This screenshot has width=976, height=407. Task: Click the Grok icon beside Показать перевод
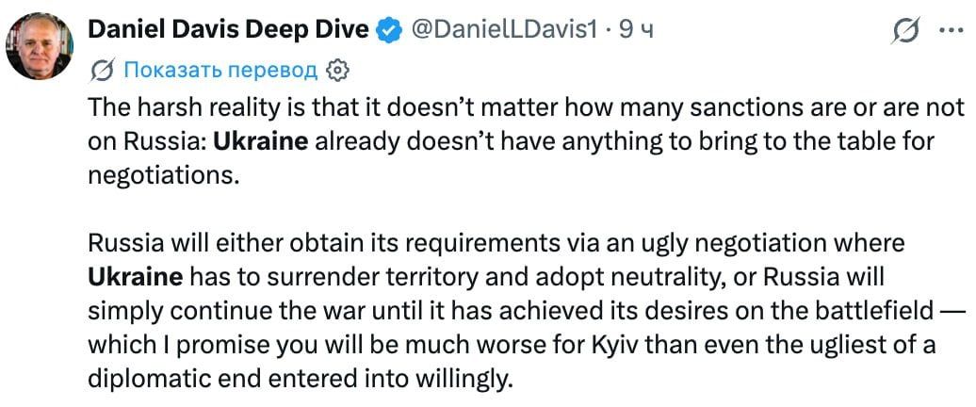coord(102,72)
